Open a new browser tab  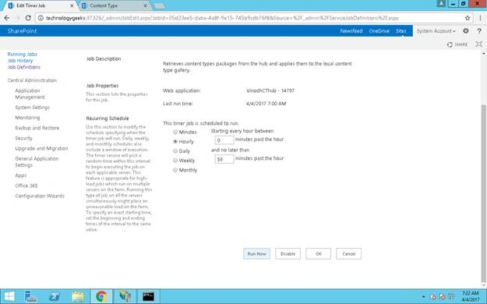(x=159, y=6)
